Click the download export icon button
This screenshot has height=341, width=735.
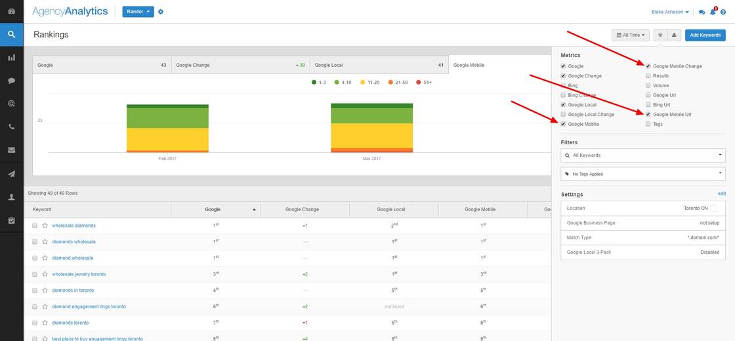pyautogui.click(x=674, y=35)
